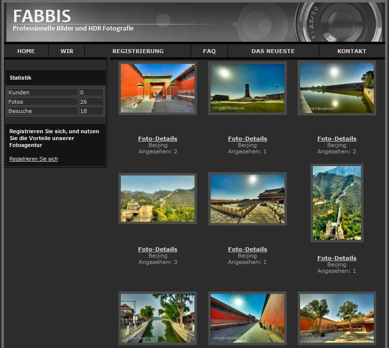The image size is (389, 348).
Task: View the courtyard trees photo in bottom-right
Action: [x=337, y=318]
